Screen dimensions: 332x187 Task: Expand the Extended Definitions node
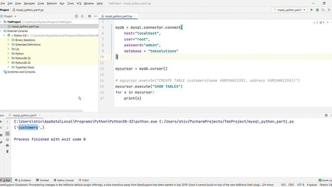(8, 45)
